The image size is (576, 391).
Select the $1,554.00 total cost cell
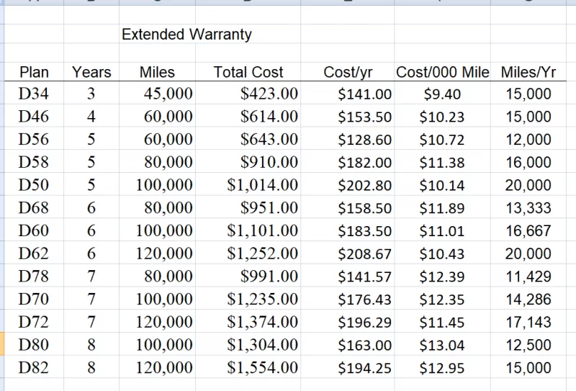[262, 368]
